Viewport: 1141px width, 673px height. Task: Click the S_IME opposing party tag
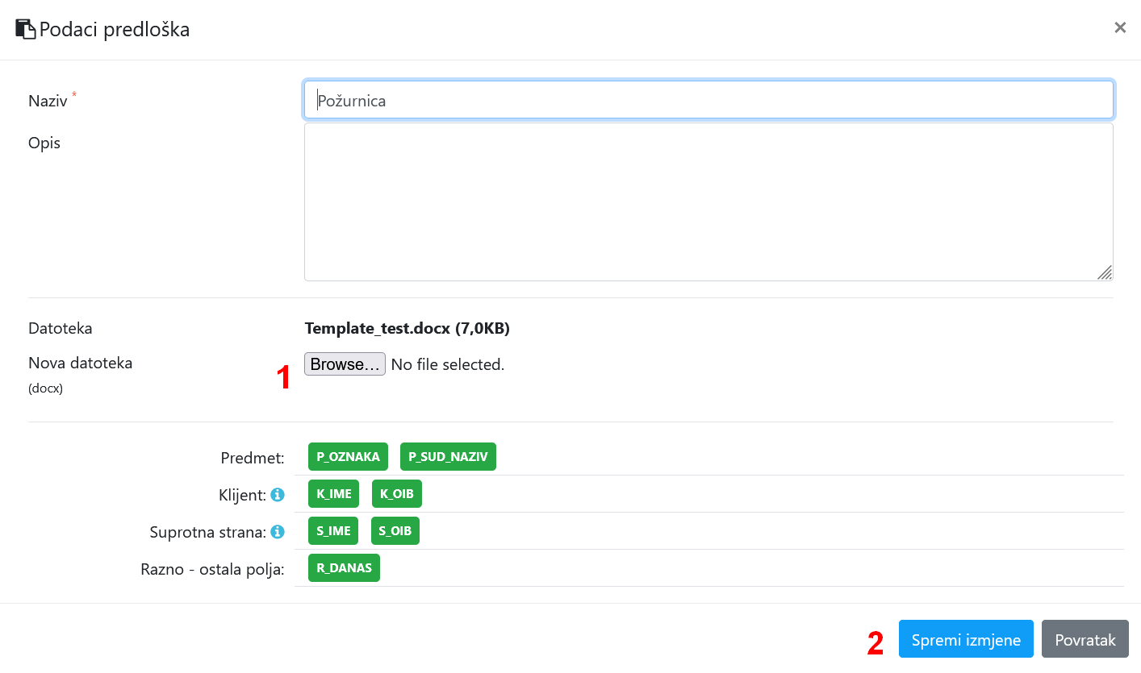333,531
